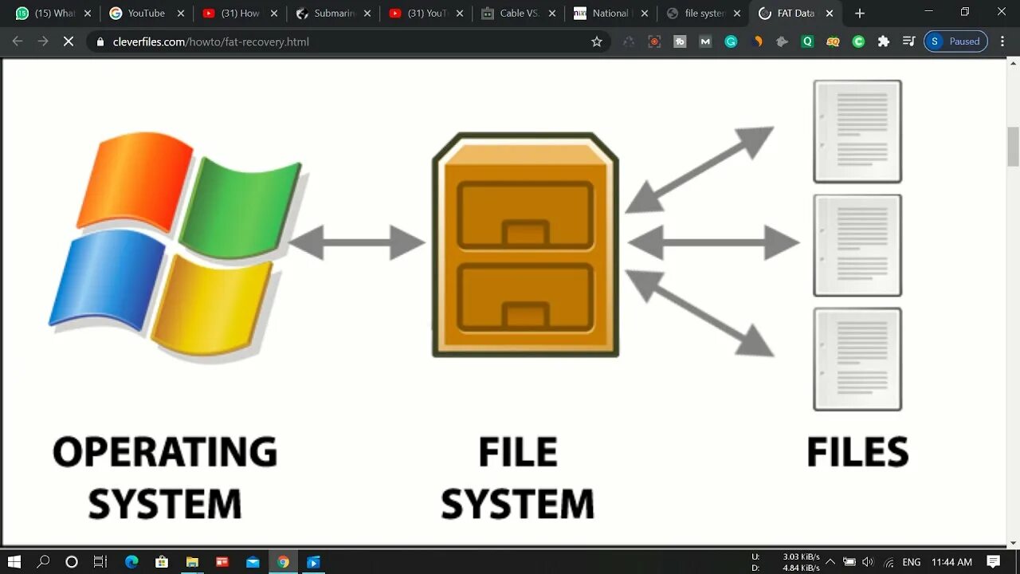This screenshot has height=574, width=1020.
Task: Stop loading the current page
Action: (x=69, y=41)
